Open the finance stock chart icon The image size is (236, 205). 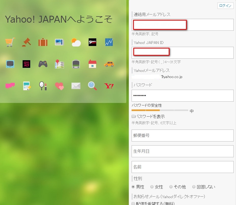(x=109, y=42)
